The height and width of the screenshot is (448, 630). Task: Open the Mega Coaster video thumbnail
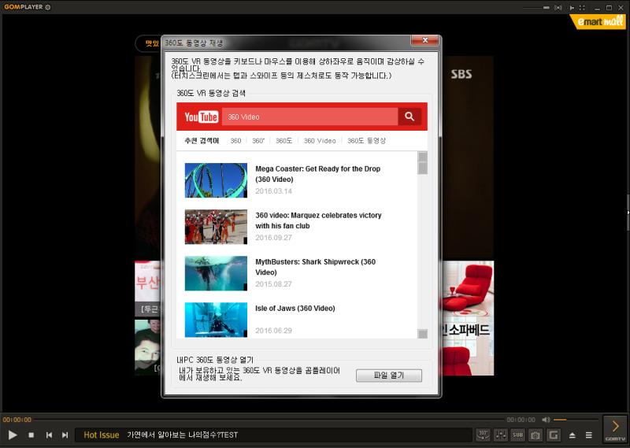(216, 180)
